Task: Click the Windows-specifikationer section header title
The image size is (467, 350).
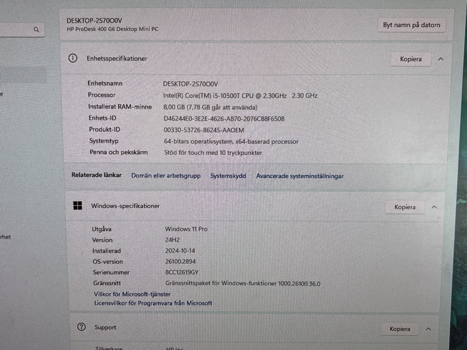Action: [x=125, y=206]
